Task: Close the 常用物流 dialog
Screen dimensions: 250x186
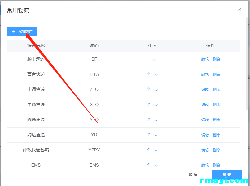Action: (240, 9)
